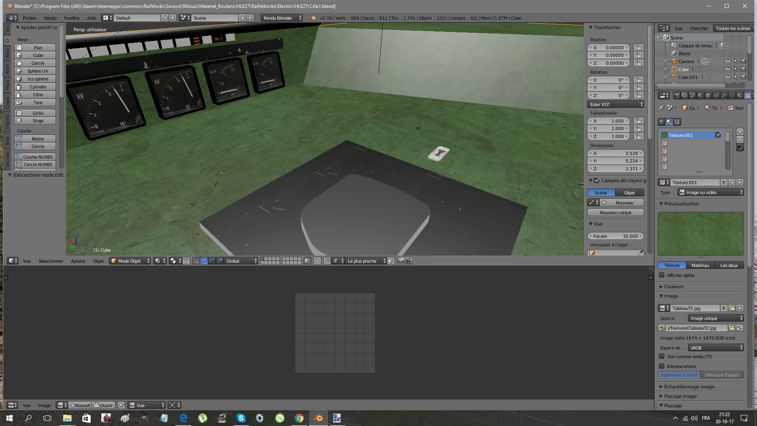
Task: Toggle snap magnet in 3D view header
Action: click(327, 261)
